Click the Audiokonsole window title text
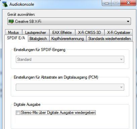This screenshot has width=137, height=129. coord(22,4)
